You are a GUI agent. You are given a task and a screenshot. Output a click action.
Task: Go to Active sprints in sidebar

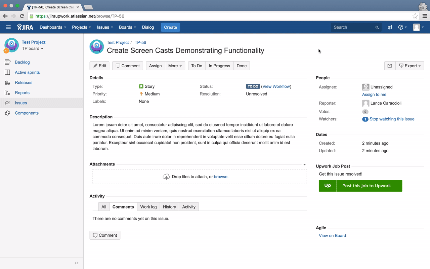coord(27,72)
